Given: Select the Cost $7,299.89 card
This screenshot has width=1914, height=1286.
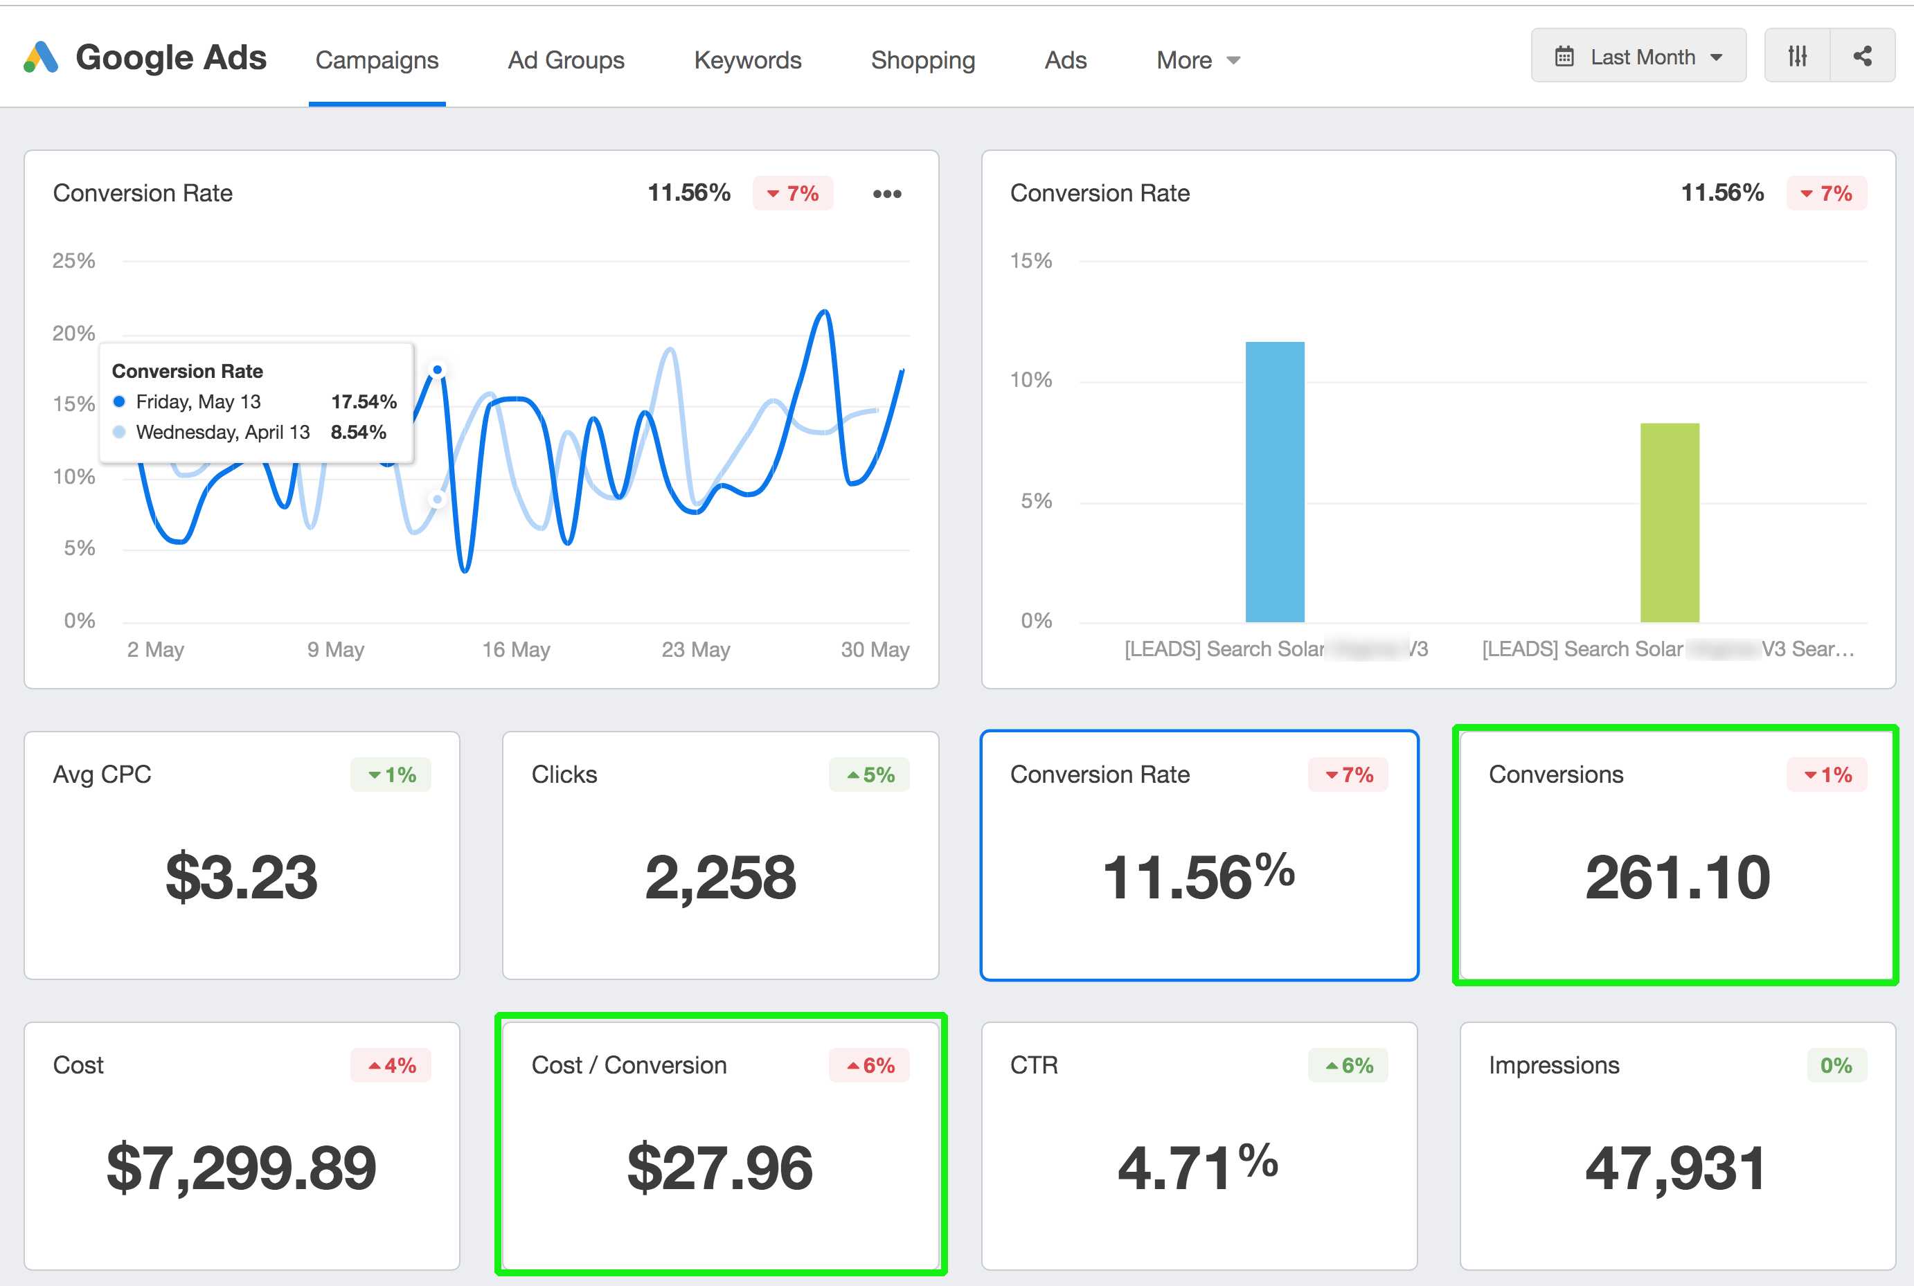Looking at the screenshot, I should click(242, 1145).
